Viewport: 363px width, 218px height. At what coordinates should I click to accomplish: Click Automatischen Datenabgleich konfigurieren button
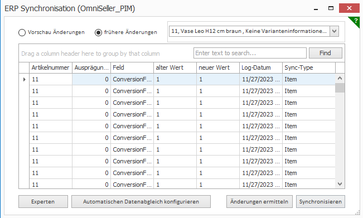click(141, 202)
